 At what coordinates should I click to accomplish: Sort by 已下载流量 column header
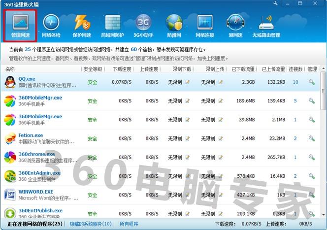click(x=243, y=69)
